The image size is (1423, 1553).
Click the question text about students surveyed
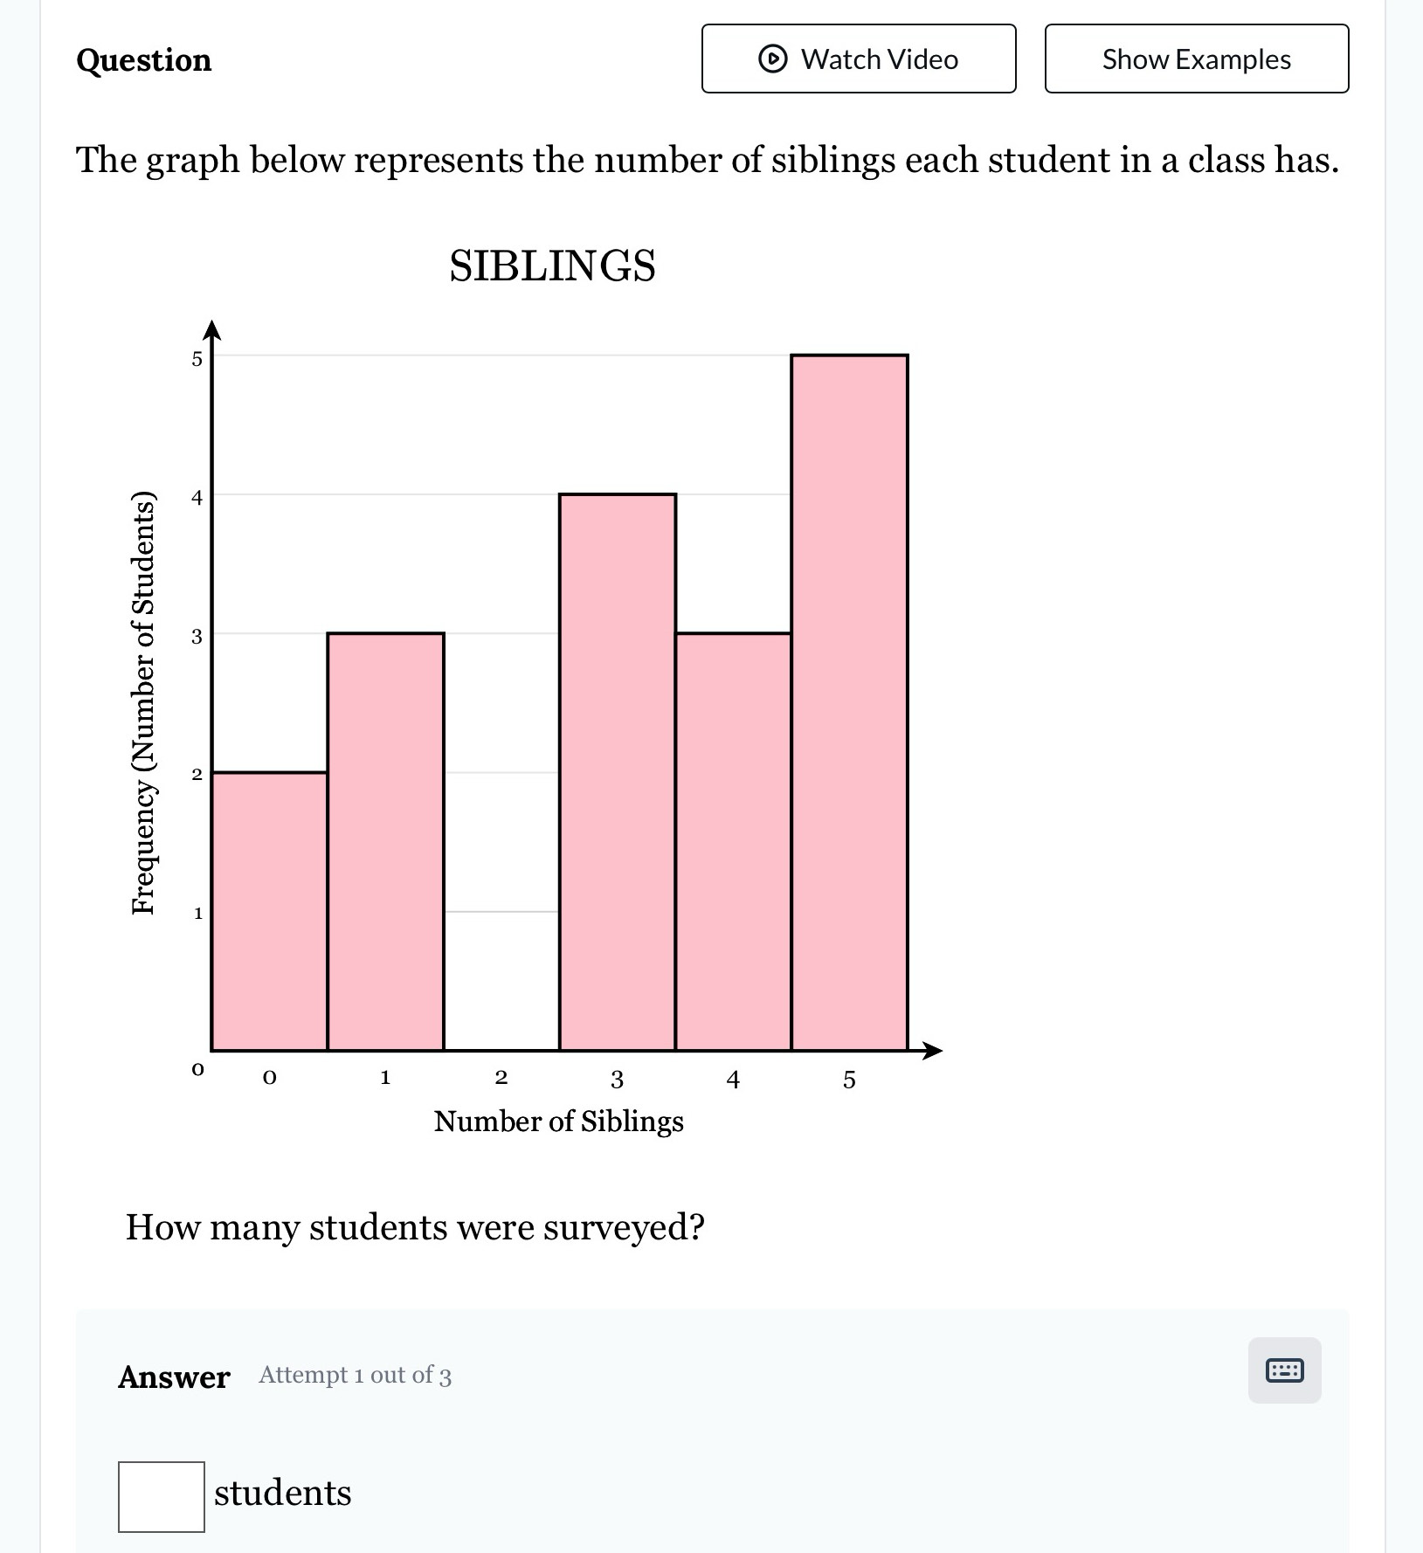(417, 1226)
